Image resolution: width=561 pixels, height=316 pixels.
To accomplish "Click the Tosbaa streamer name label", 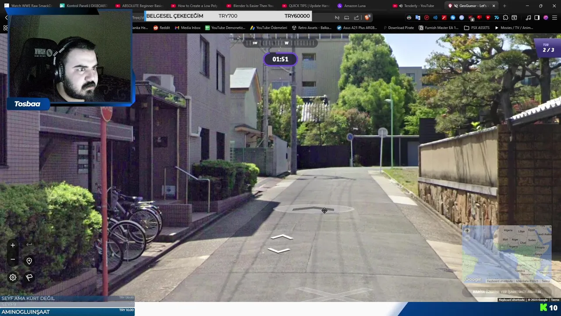I will 27,104.
